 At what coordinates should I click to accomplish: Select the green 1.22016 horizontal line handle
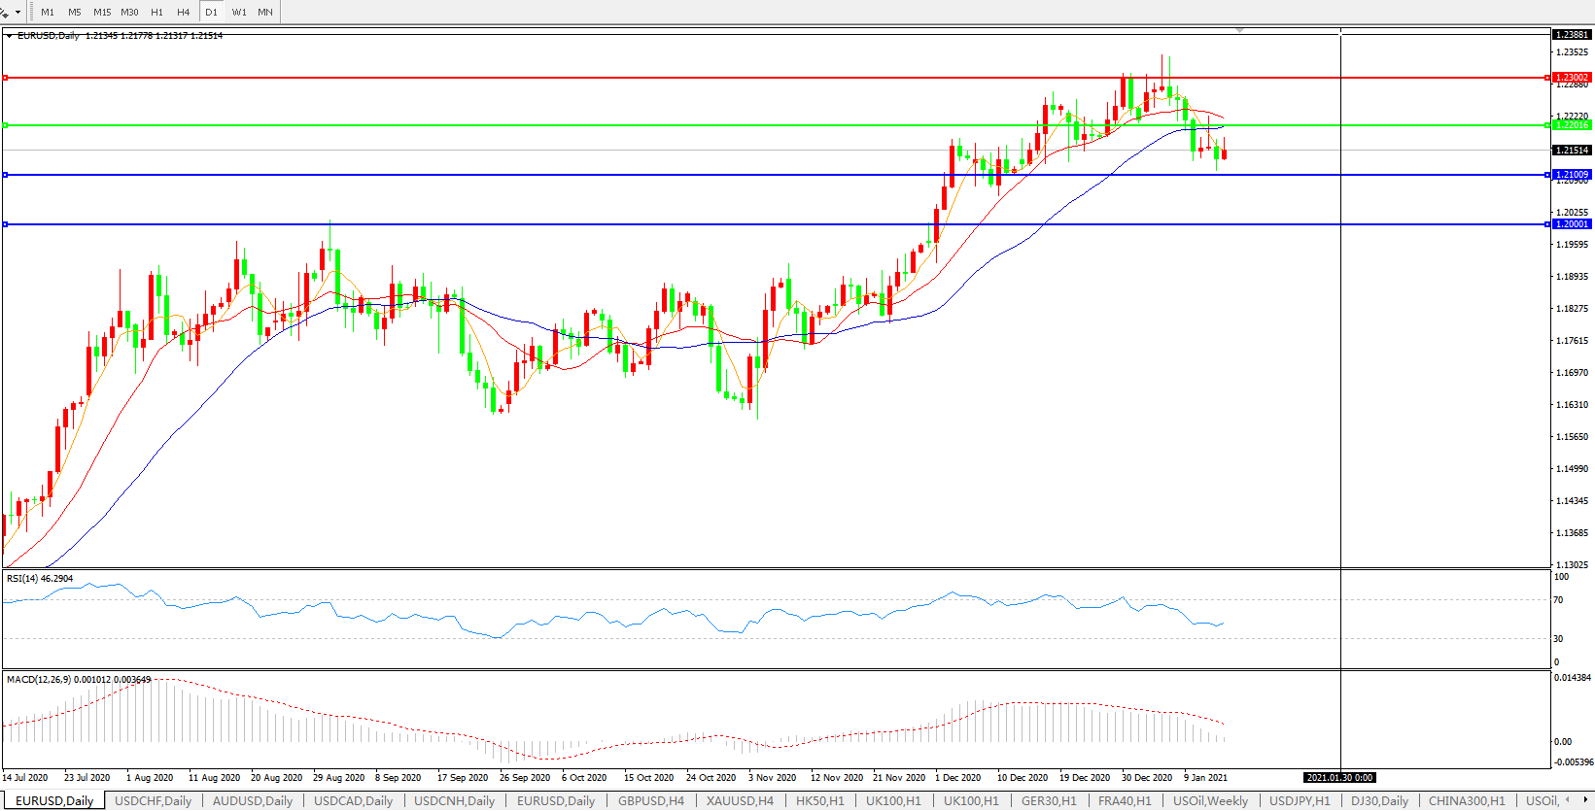6,125
